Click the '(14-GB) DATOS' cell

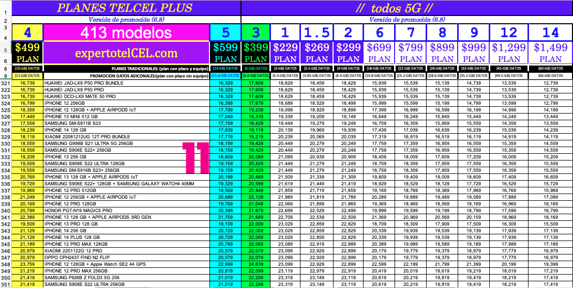coord(225,68)
